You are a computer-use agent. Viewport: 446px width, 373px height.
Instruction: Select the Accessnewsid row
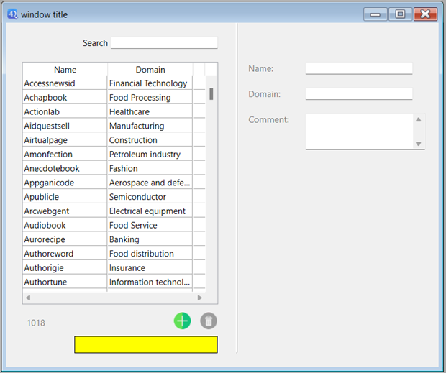pyautogui.click(x=65, y=83)
